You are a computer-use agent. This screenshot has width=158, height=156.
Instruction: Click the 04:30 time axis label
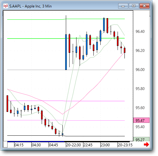point(36,145)
